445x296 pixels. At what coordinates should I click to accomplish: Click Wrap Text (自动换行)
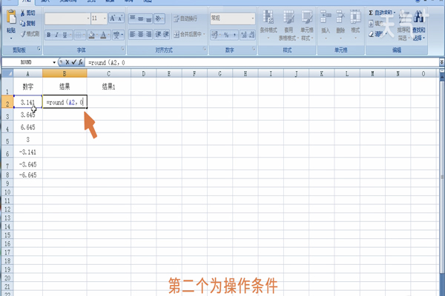[x=185, y=18]
